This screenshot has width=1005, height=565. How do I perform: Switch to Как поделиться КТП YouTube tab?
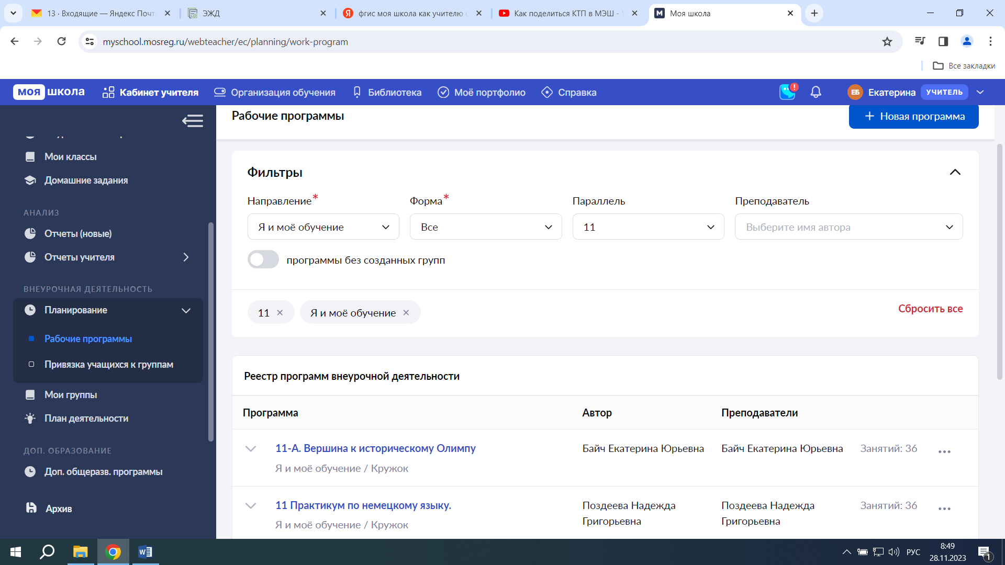[x=568, y=13]
